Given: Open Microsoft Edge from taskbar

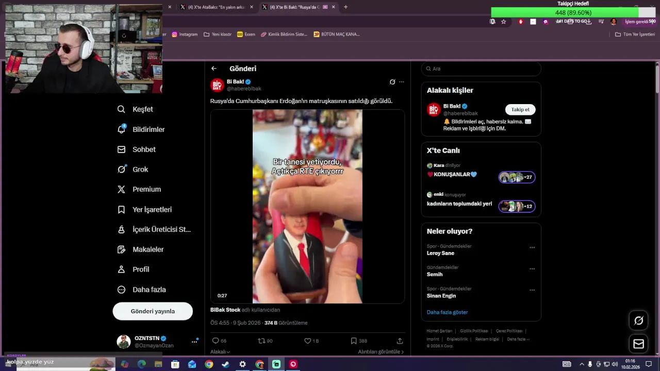Looking at the screenshot, I should point(141,364).
